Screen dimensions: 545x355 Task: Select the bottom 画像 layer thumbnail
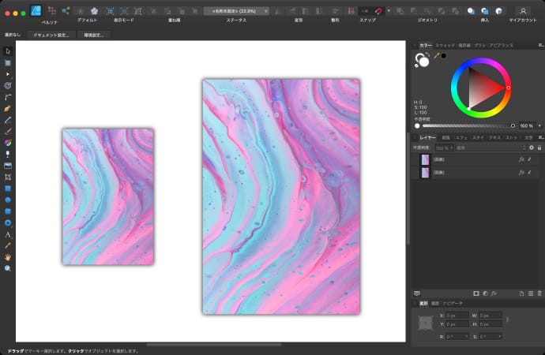(425, 170)
